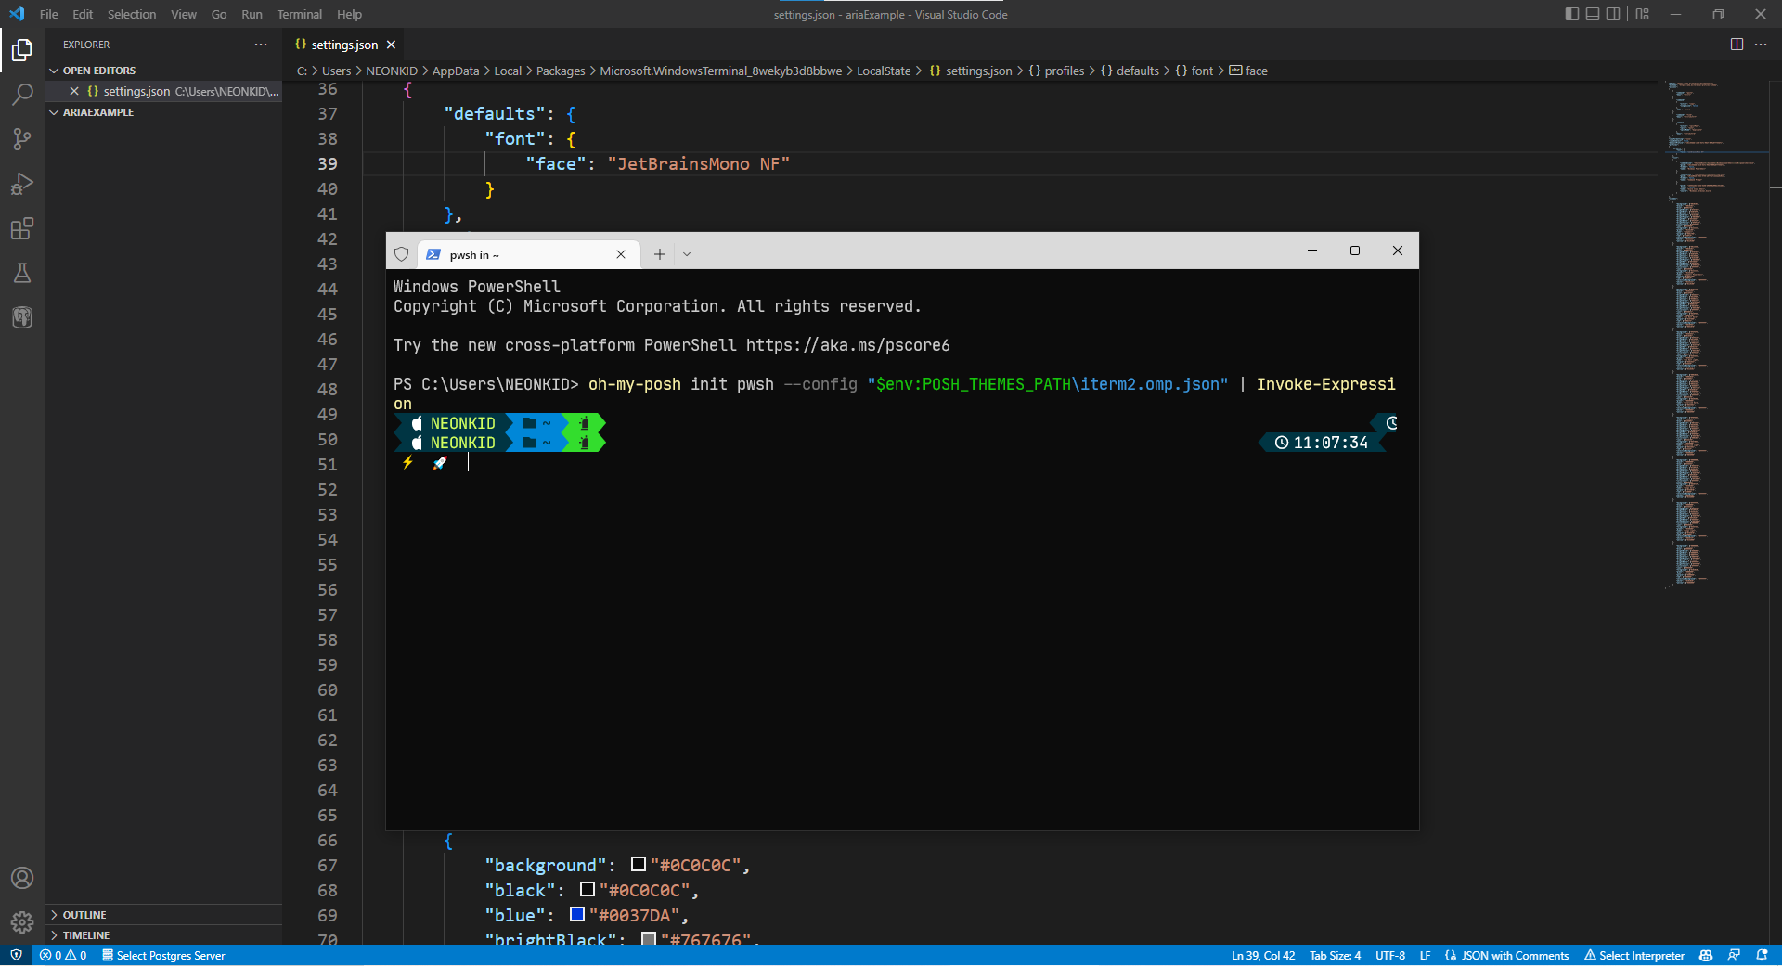The width and height of the screenshot is (1782, 966).
Task: Click the Split Editor Right icon
Action: pos(1737,45)
